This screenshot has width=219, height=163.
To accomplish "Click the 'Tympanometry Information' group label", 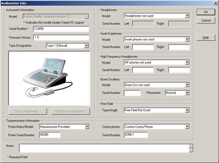I will [x=23, y=121].
